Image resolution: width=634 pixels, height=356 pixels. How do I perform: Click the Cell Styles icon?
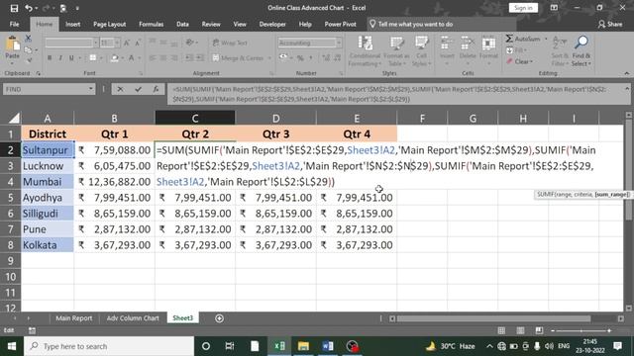pos(421,44)
